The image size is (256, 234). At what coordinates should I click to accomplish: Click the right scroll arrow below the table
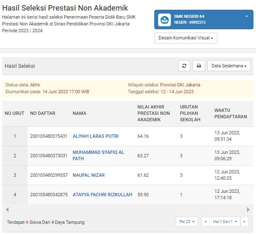pos(248,210)
